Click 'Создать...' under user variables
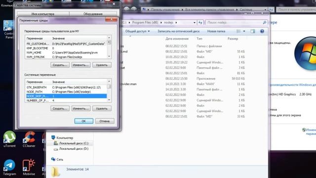This screenshot has width=316, height=178. coord(60,65)
